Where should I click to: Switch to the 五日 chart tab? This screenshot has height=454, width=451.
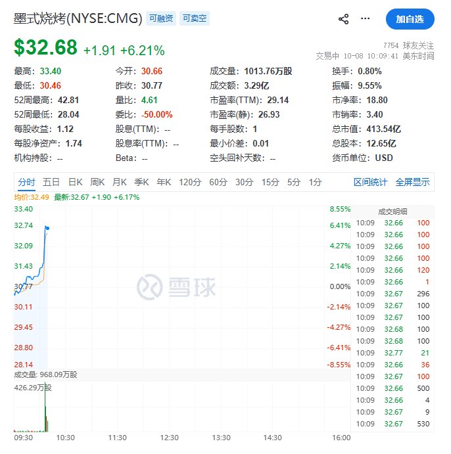point(51,182)
